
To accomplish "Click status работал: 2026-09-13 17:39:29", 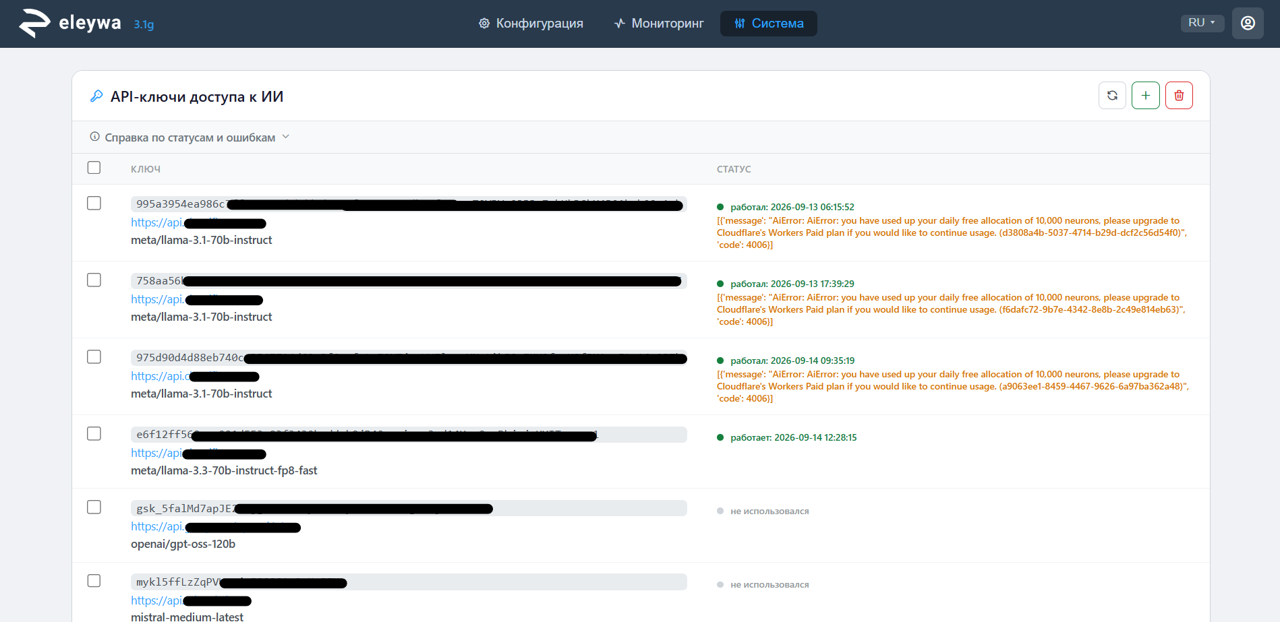I will pyautogui.click(x=792, y=284).
